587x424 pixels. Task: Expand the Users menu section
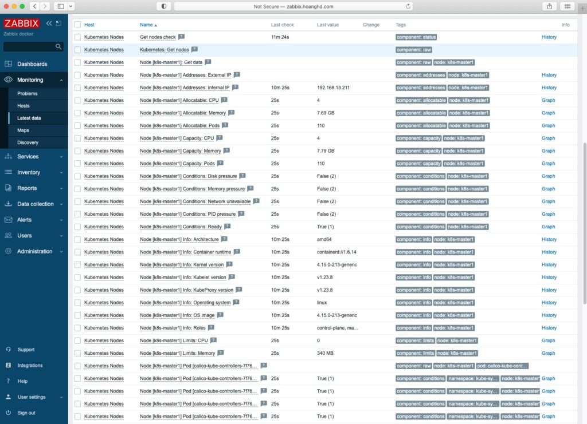61,236
